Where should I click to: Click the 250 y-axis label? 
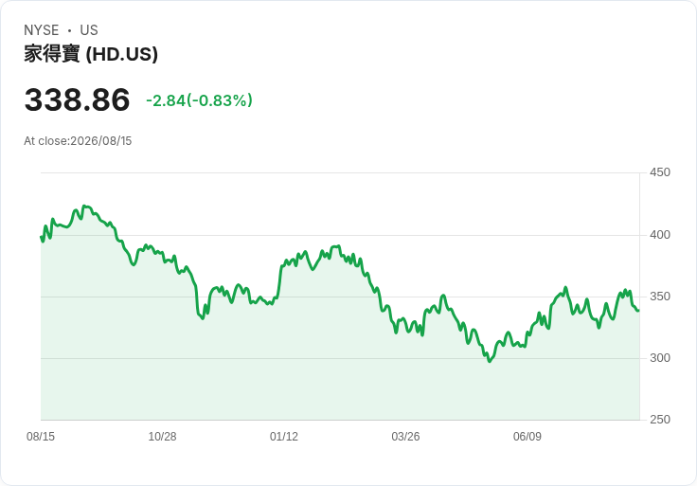[x=660, y=420]
